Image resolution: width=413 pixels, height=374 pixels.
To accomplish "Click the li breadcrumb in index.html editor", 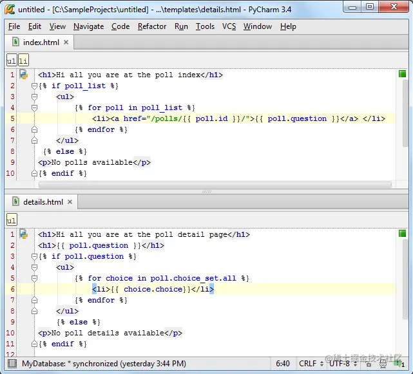I will (x=23, y=61).
